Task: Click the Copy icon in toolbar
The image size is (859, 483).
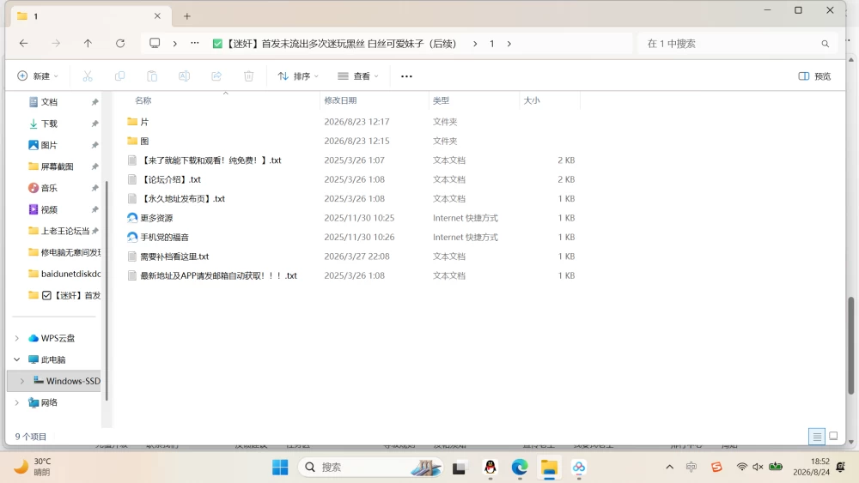Action: click(x=119, y=76)
